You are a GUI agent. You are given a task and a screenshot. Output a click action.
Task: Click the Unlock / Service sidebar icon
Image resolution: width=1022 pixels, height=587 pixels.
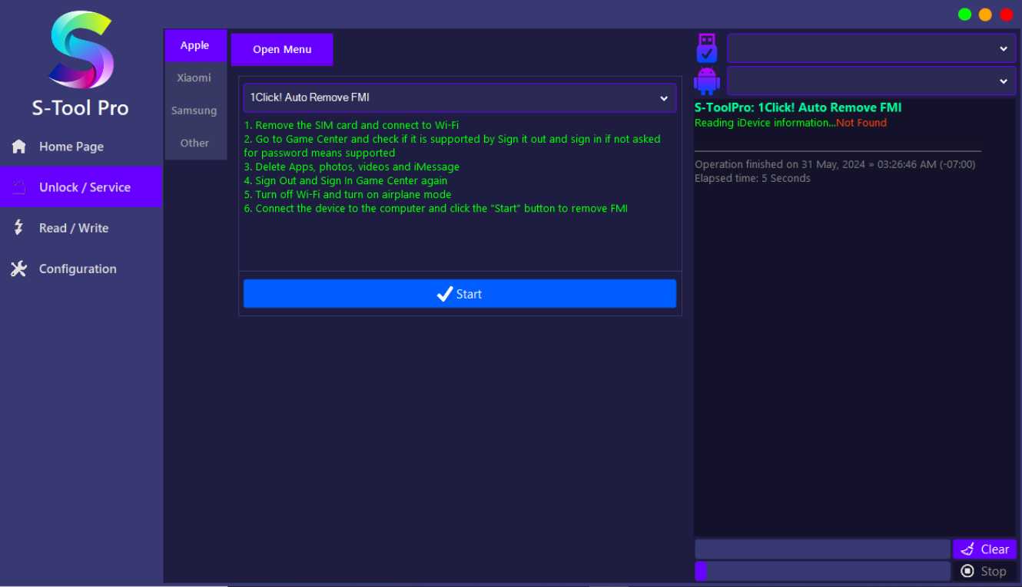(x=19, y=187)
